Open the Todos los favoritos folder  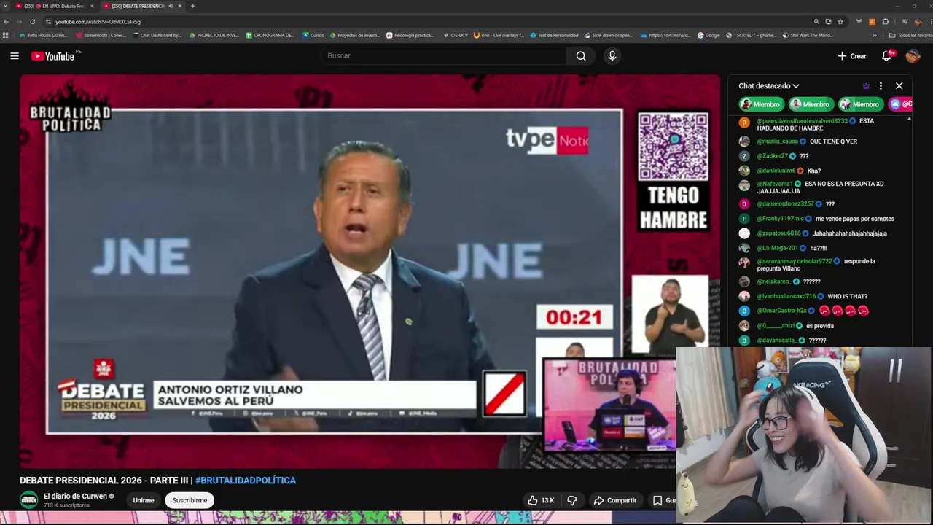910,35
